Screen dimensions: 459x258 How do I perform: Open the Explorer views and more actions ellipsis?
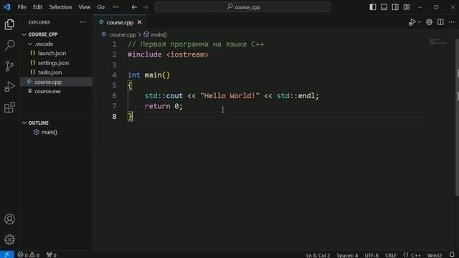(83, 22)
